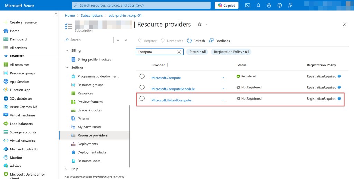This screenshot has height=179, width=354.
Task: Open Cloud Shell from top bar
Action: click(x=248, y=6)
